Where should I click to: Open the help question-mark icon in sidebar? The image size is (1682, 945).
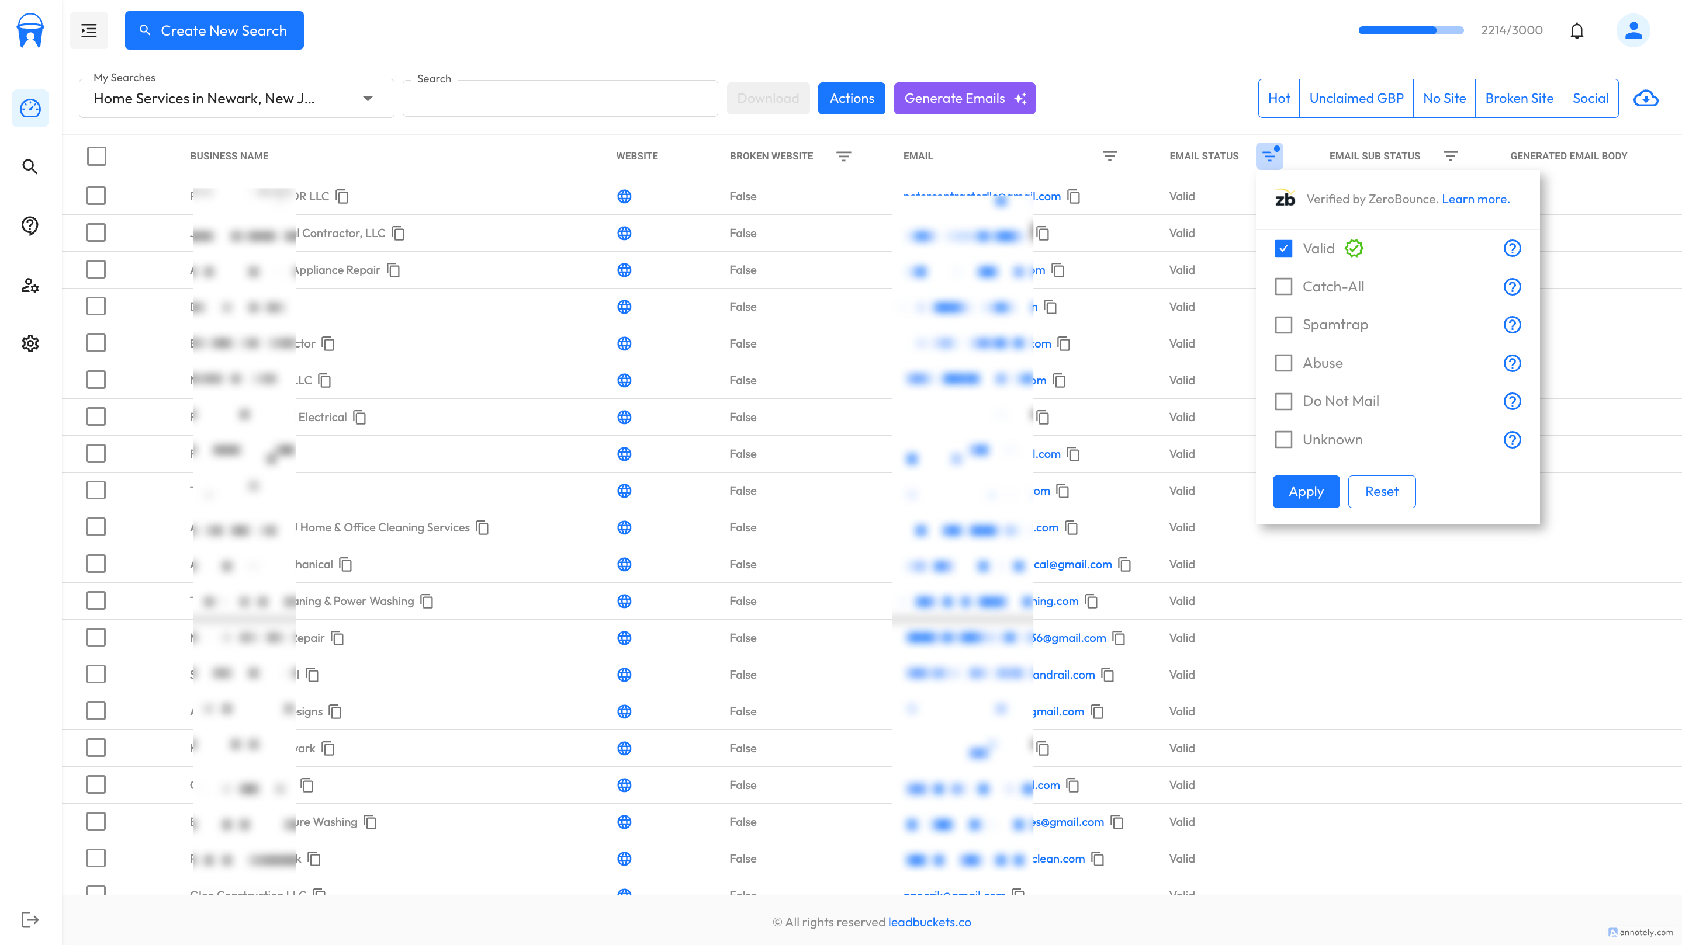click(x=30, y=226)
